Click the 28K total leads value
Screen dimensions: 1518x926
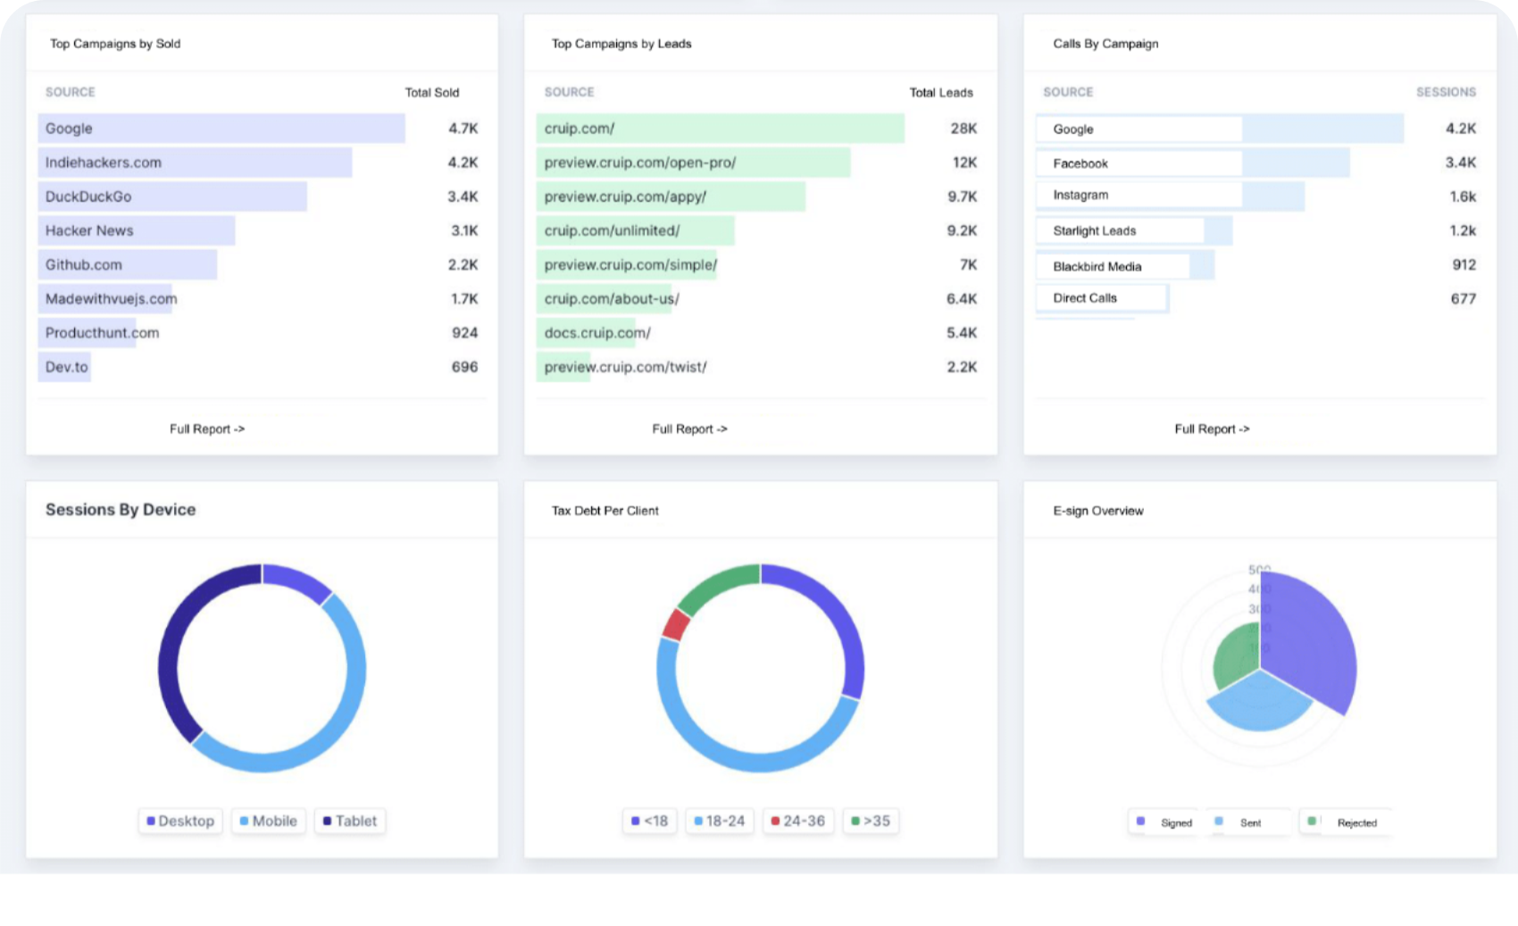963,129
